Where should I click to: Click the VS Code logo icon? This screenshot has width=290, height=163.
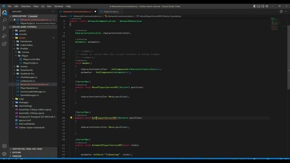tap(3, 6)
